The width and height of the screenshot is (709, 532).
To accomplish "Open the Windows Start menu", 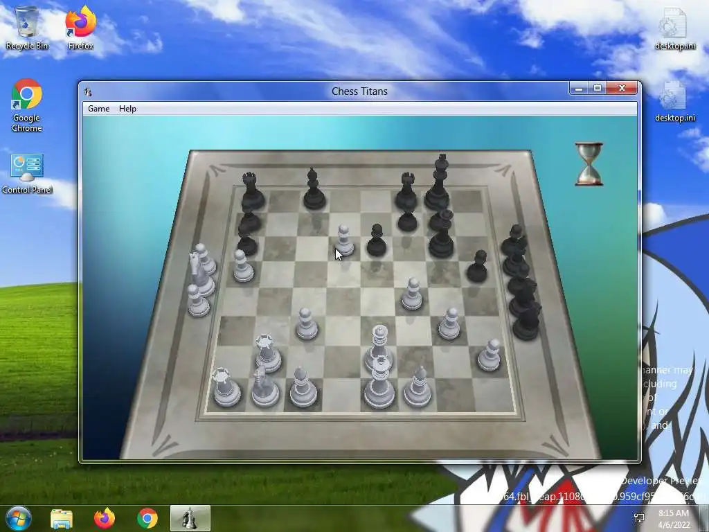I will [17, 518].
